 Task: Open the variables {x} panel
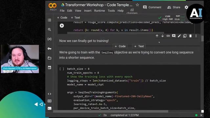coord(50,39)
